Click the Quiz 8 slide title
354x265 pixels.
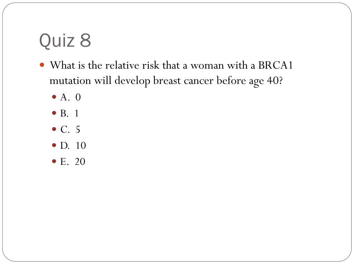point(65,41)
